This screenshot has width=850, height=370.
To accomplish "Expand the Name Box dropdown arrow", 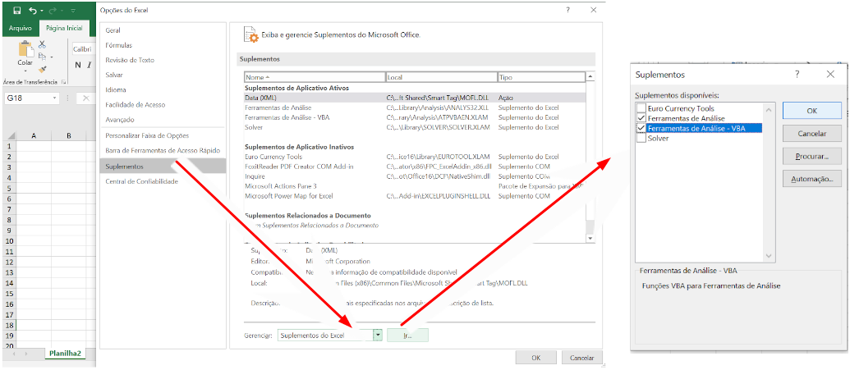I will click(55, 98).
